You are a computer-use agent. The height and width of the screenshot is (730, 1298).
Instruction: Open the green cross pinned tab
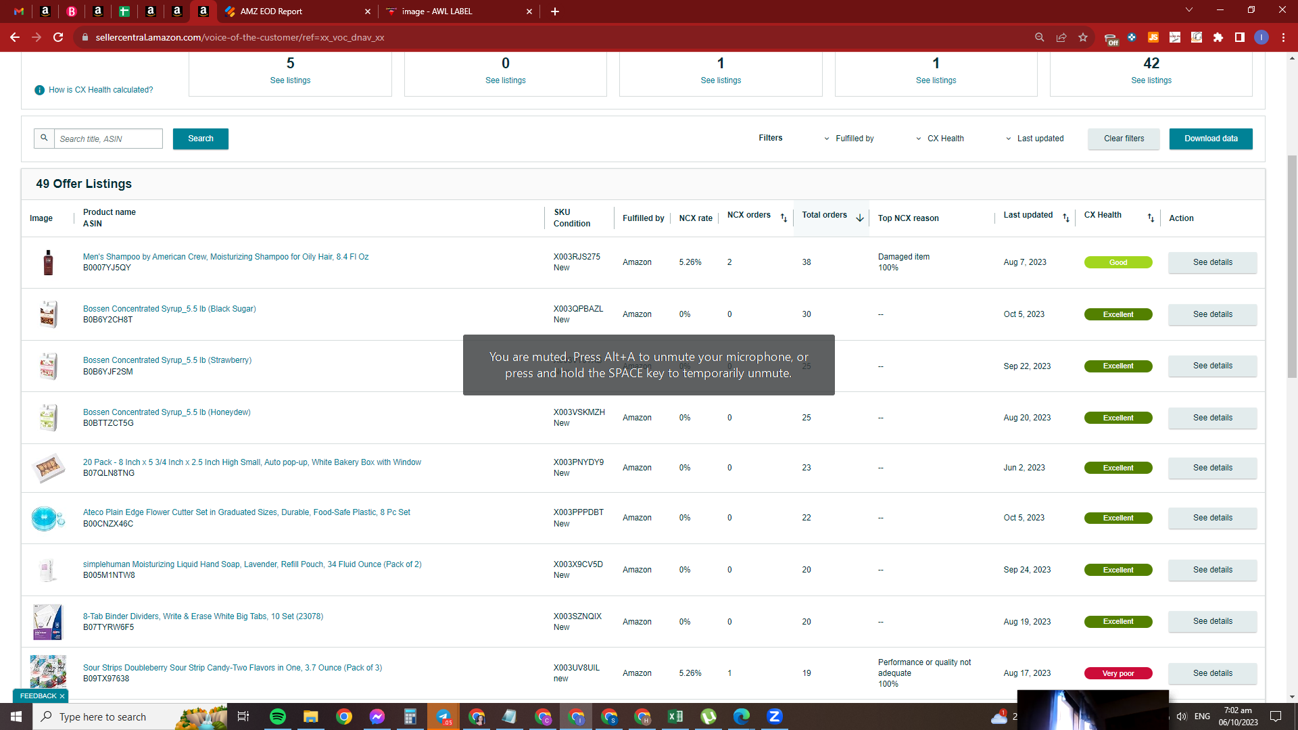coord(124,11)
